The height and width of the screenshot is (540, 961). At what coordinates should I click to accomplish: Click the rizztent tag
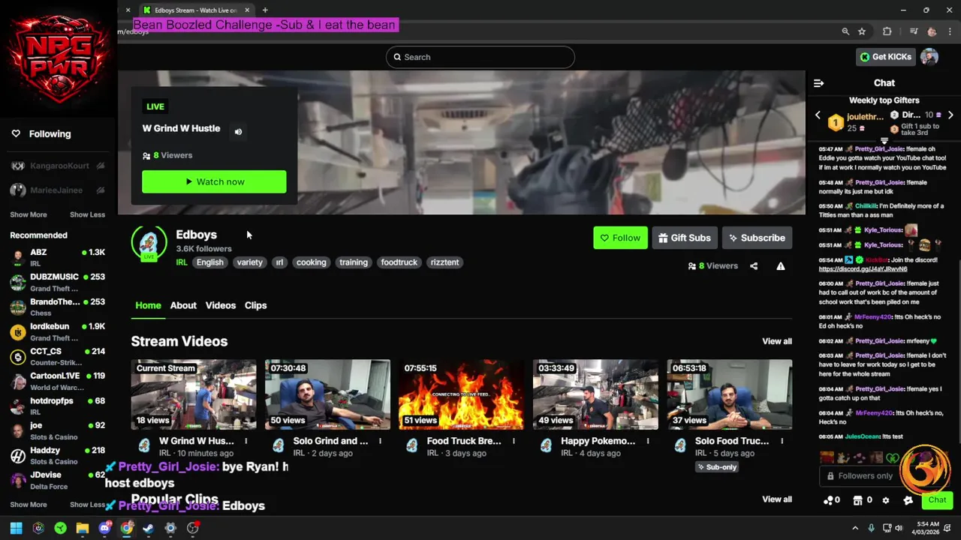point(444,262)
